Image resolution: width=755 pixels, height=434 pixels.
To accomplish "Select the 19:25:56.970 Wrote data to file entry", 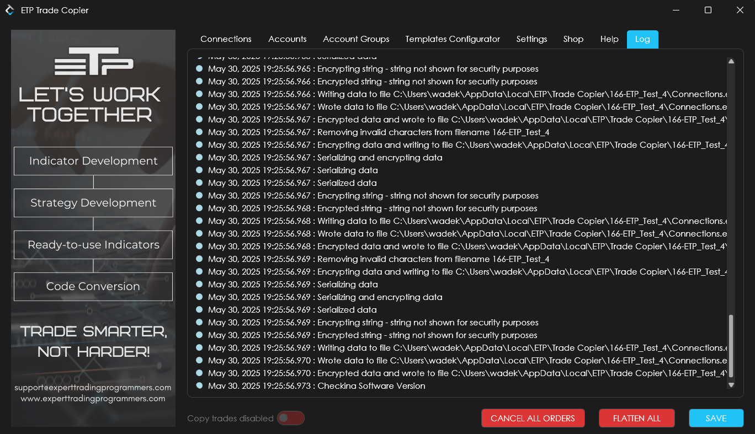I will (461, 361).
